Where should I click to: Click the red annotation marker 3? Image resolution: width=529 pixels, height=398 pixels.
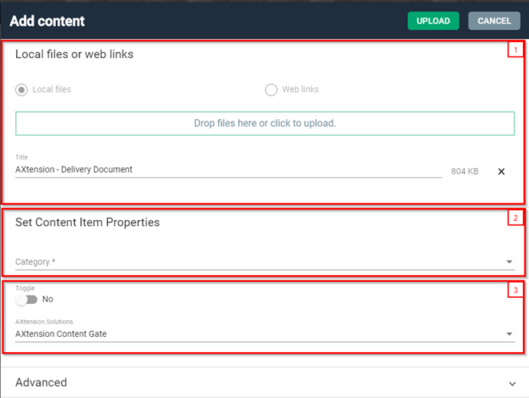pyautogui.click(x=515, y=290)
